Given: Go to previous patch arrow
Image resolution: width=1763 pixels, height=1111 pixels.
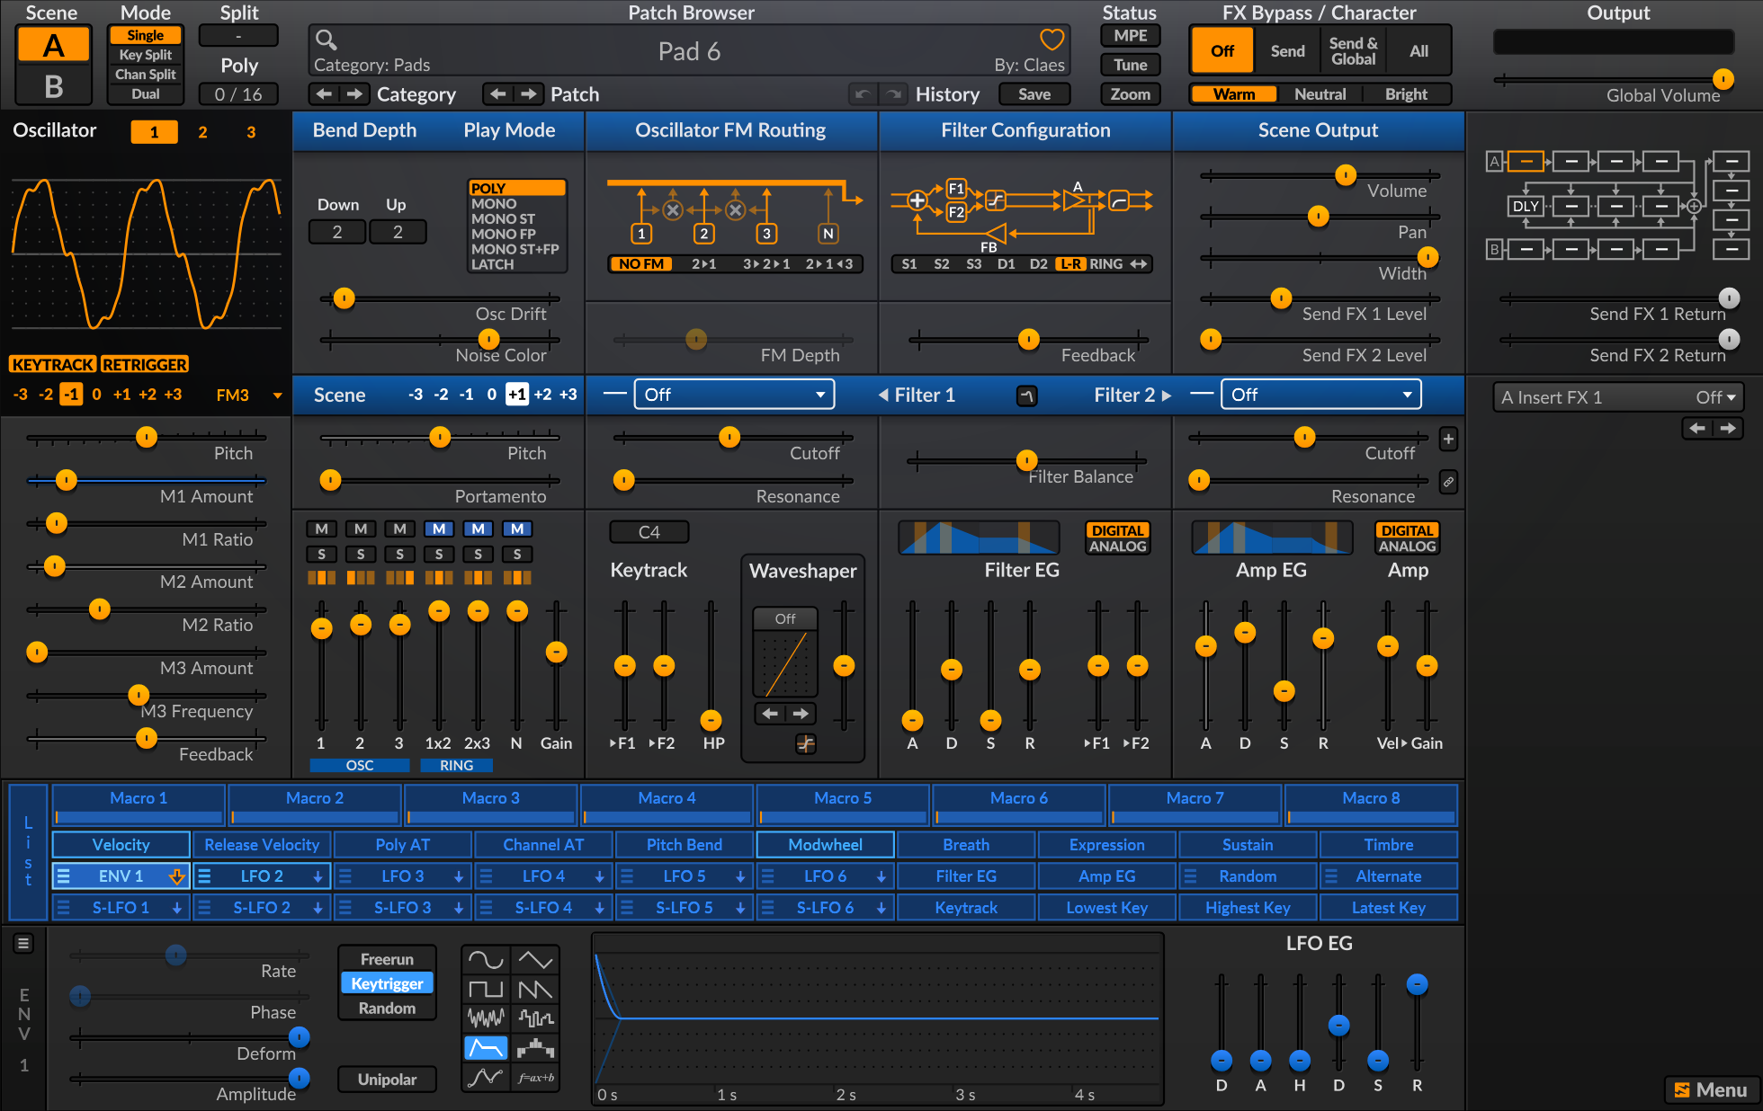Looking at the screenshot, I should pyautogui.click(x=498, y=93).
